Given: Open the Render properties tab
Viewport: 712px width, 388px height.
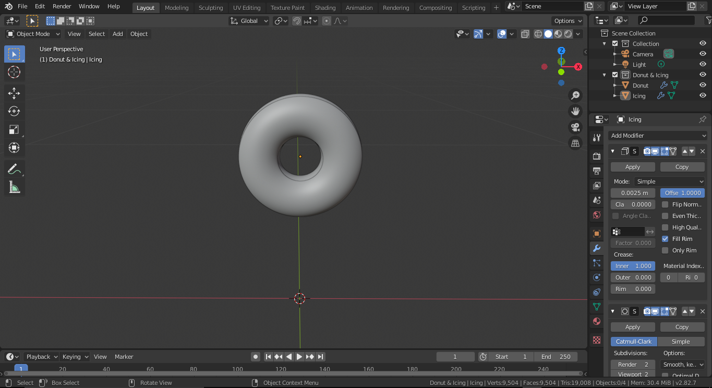Looking at the screenshot, I should pos(597,156).
